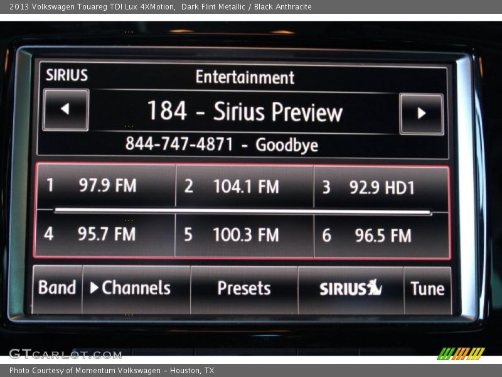Switch to preset 5 station 100.3 FM
Viewport: 502px width, 377px height.
click(244, 235)
